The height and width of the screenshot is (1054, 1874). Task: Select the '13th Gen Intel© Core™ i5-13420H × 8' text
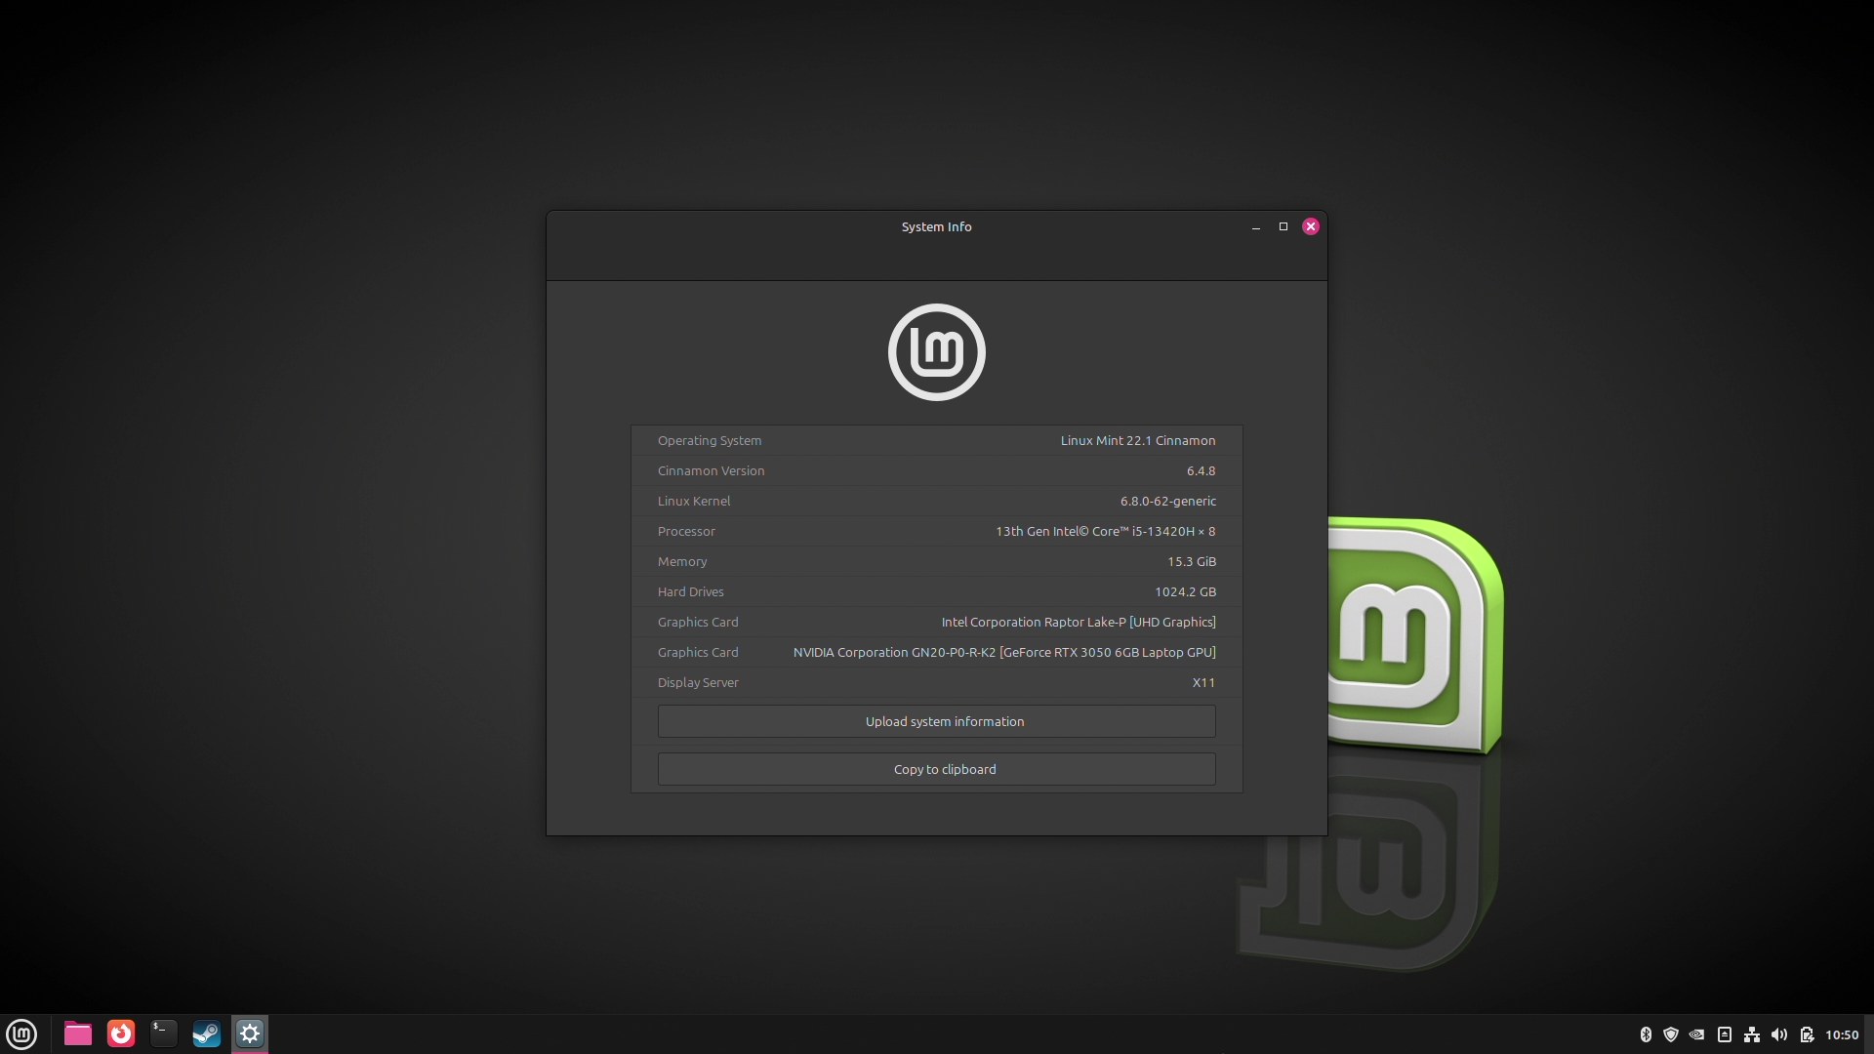(1106, 531)
